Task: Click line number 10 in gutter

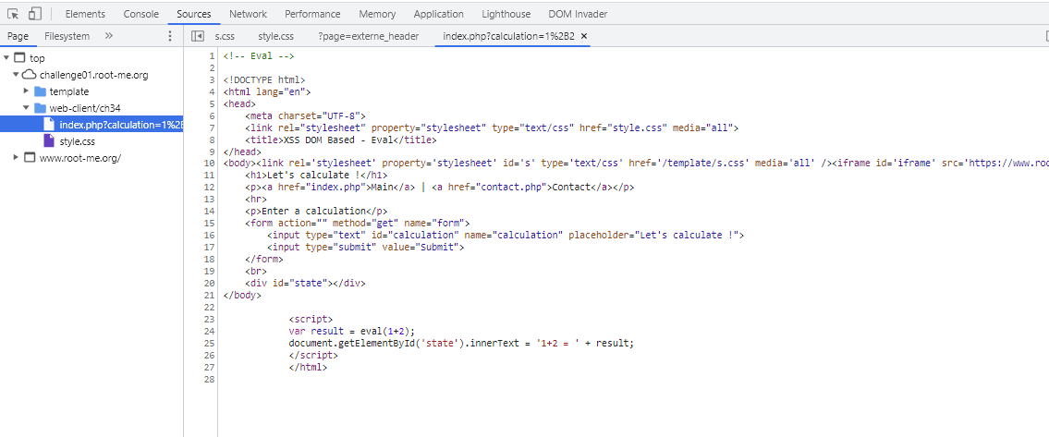Action: pyautogui.click(x=210, y=163)
